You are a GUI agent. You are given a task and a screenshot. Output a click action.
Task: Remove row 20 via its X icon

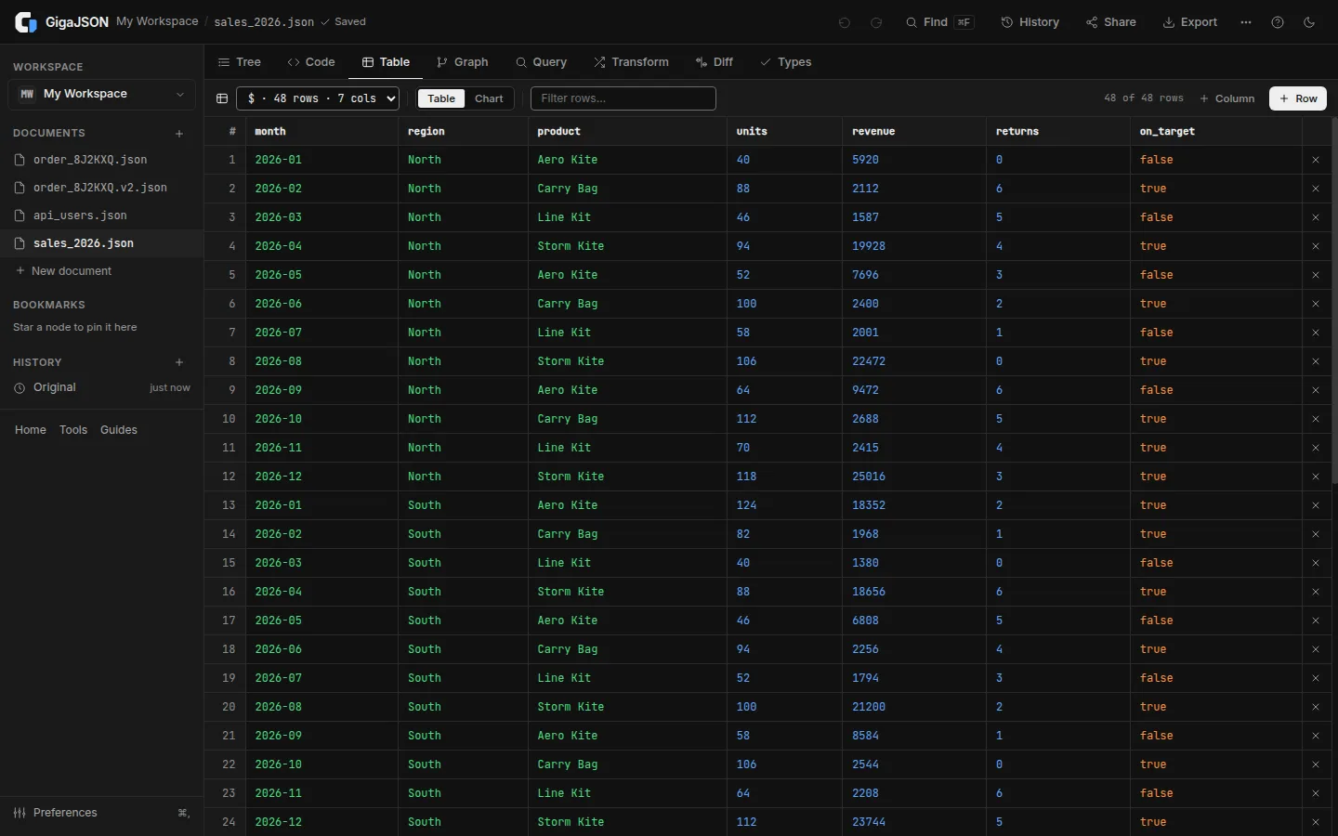(x=1316, y=707)
